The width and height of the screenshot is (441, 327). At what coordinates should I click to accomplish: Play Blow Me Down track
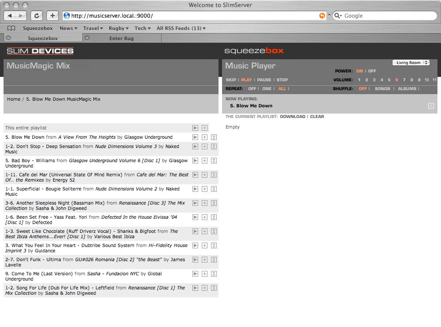pyautogui.click(x=195, y=137)
